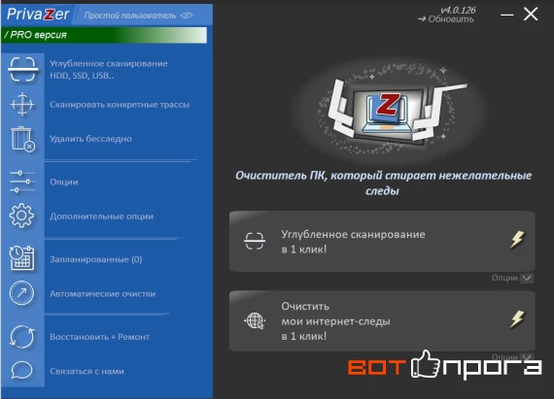Click the PrivaZer laptop illustration
The width and height of the screenshot is (554, 399).
[390, 111]
